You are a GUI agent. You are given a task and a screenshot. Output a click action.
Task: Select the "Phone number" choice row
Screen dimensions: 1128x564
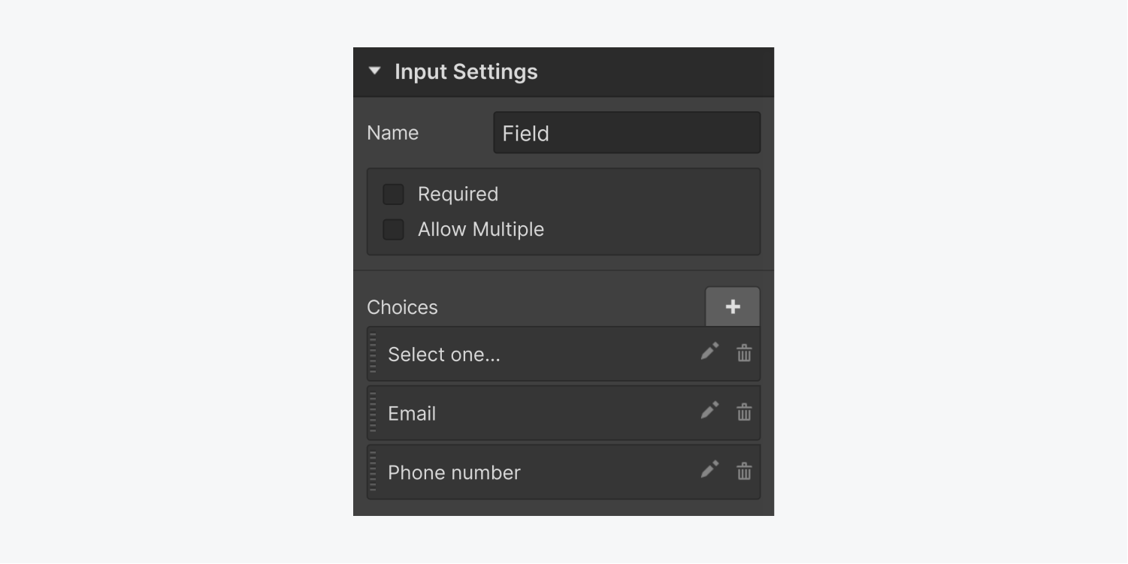click(x=541, y=472)
